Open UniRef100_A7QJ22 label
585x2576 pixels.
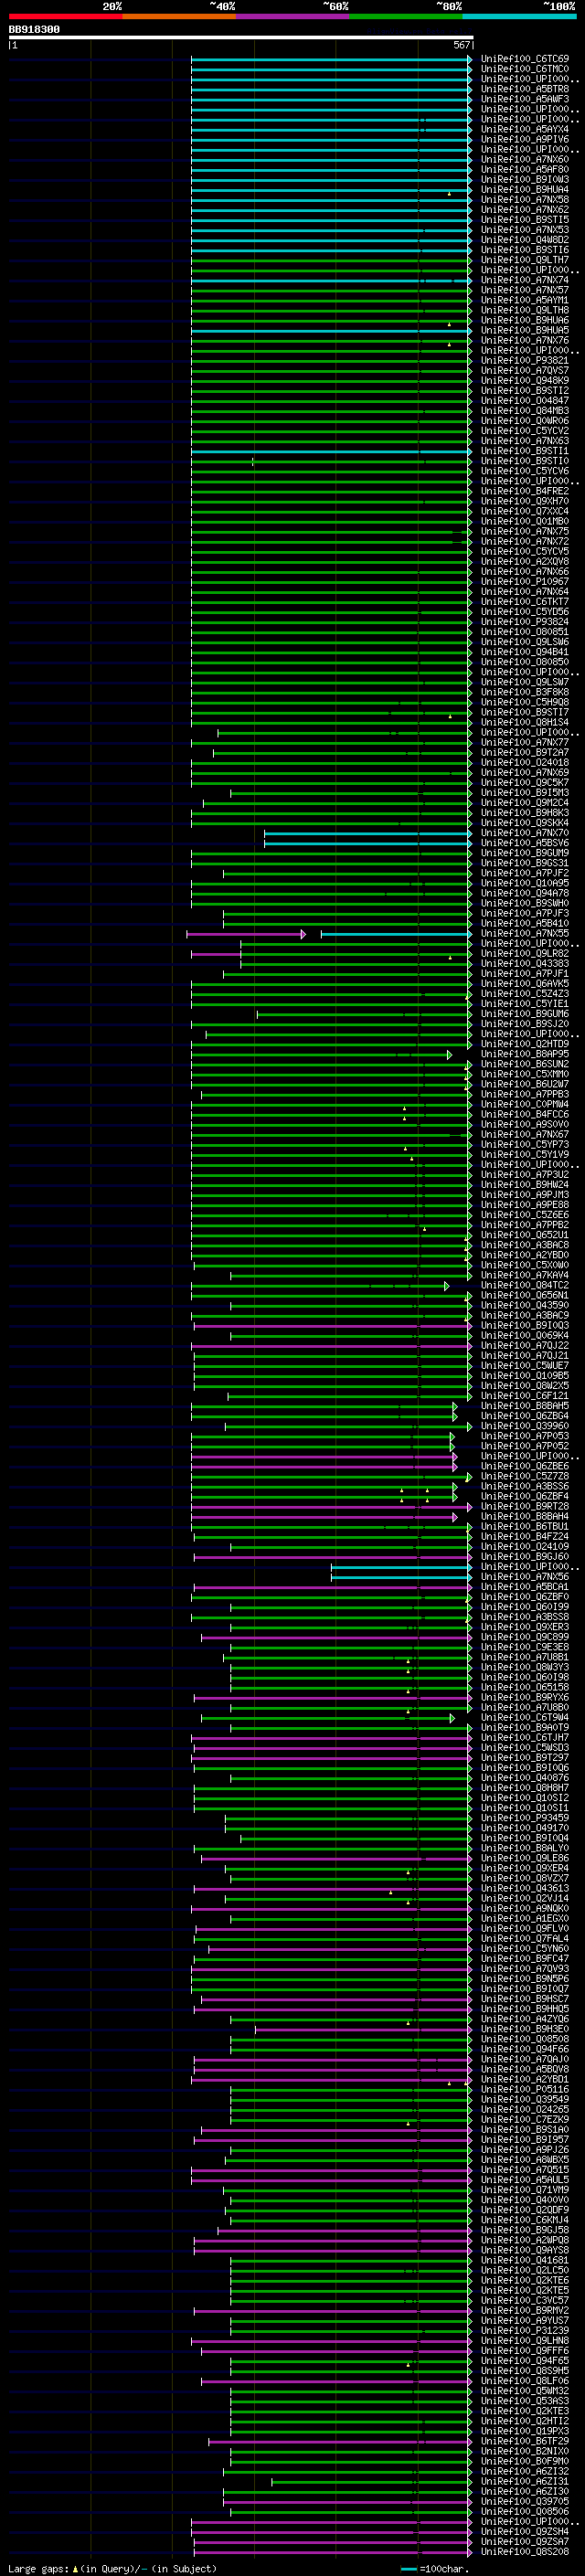point(525,1346)
